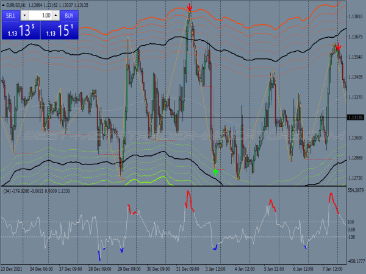Viewport: 366px width, 274px height.
Task: Click the lot size field showing 1.00
Action: [x=40, y=16]
